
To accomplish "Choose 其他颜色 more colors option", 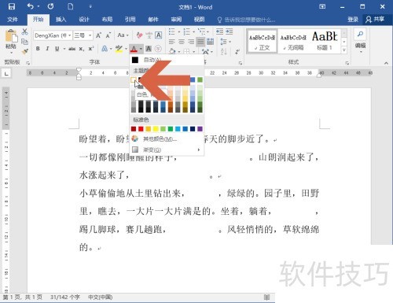I will click(160, 139).
